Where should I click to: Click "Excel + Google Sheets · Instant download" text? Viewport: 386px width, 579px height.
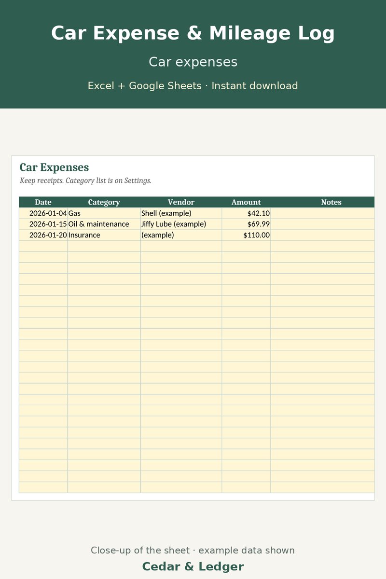pyautogui.click(x=193, y=86)
